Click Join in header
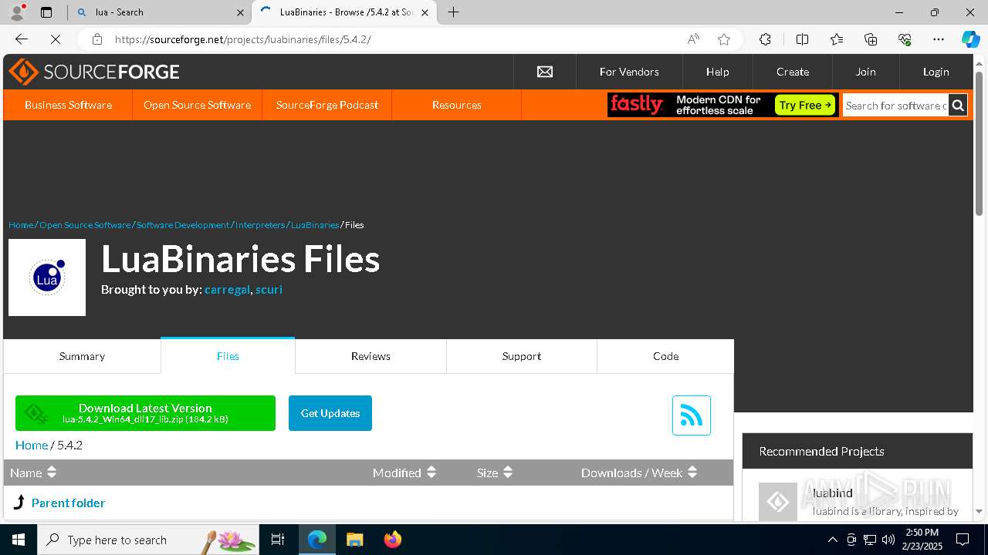The image size is (988, 555). click(x=865, y=72)
